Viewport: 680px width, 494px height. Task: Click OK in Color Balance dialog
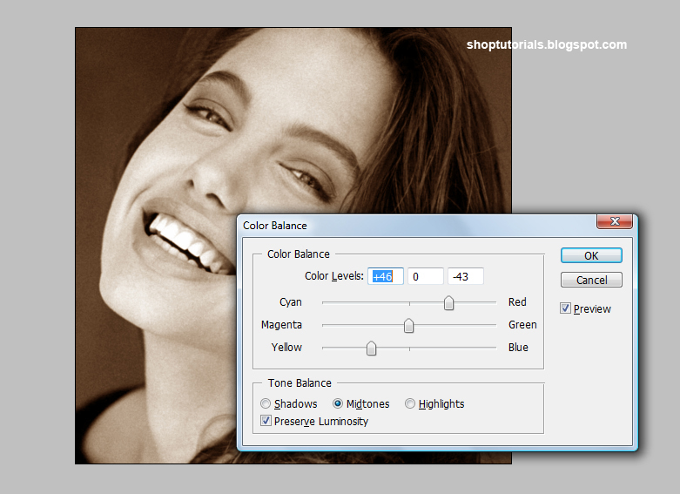coord(591,255)
